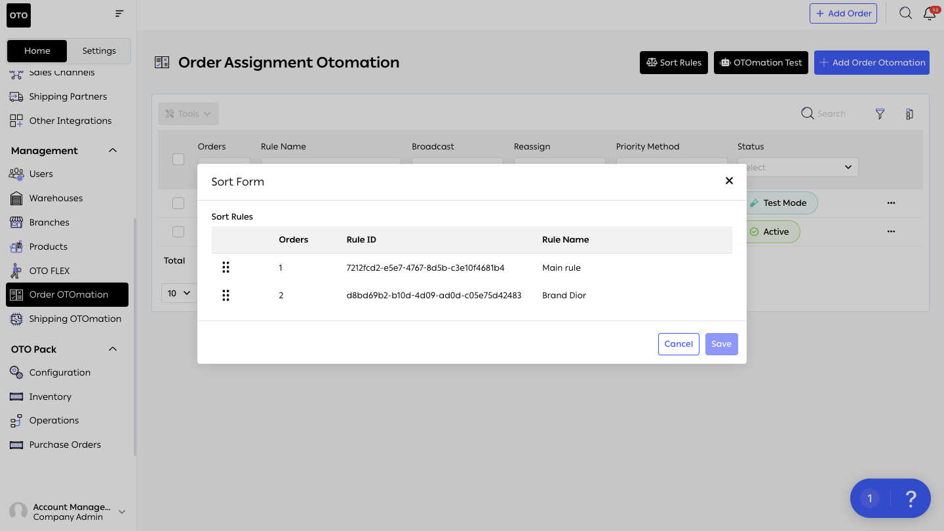This screenshot has height=531, width=944.
Task: Click the Rule ID column header
Action: pos(361,240)
